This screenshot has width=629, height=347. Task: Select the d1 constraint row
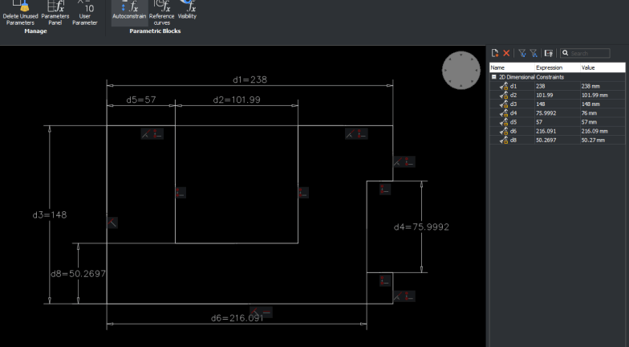513,86
